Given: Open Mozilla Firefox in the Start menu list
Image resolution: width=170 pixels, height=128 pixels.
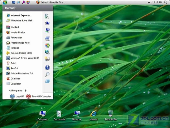Looking at the screenshot, I should tap(16, 33).
